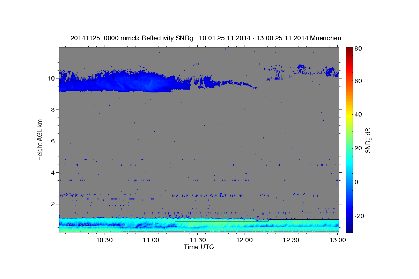Click the plot title text "20141125_0000.mmclx Reflectivity SNRg"

click(x=132, y=38)
